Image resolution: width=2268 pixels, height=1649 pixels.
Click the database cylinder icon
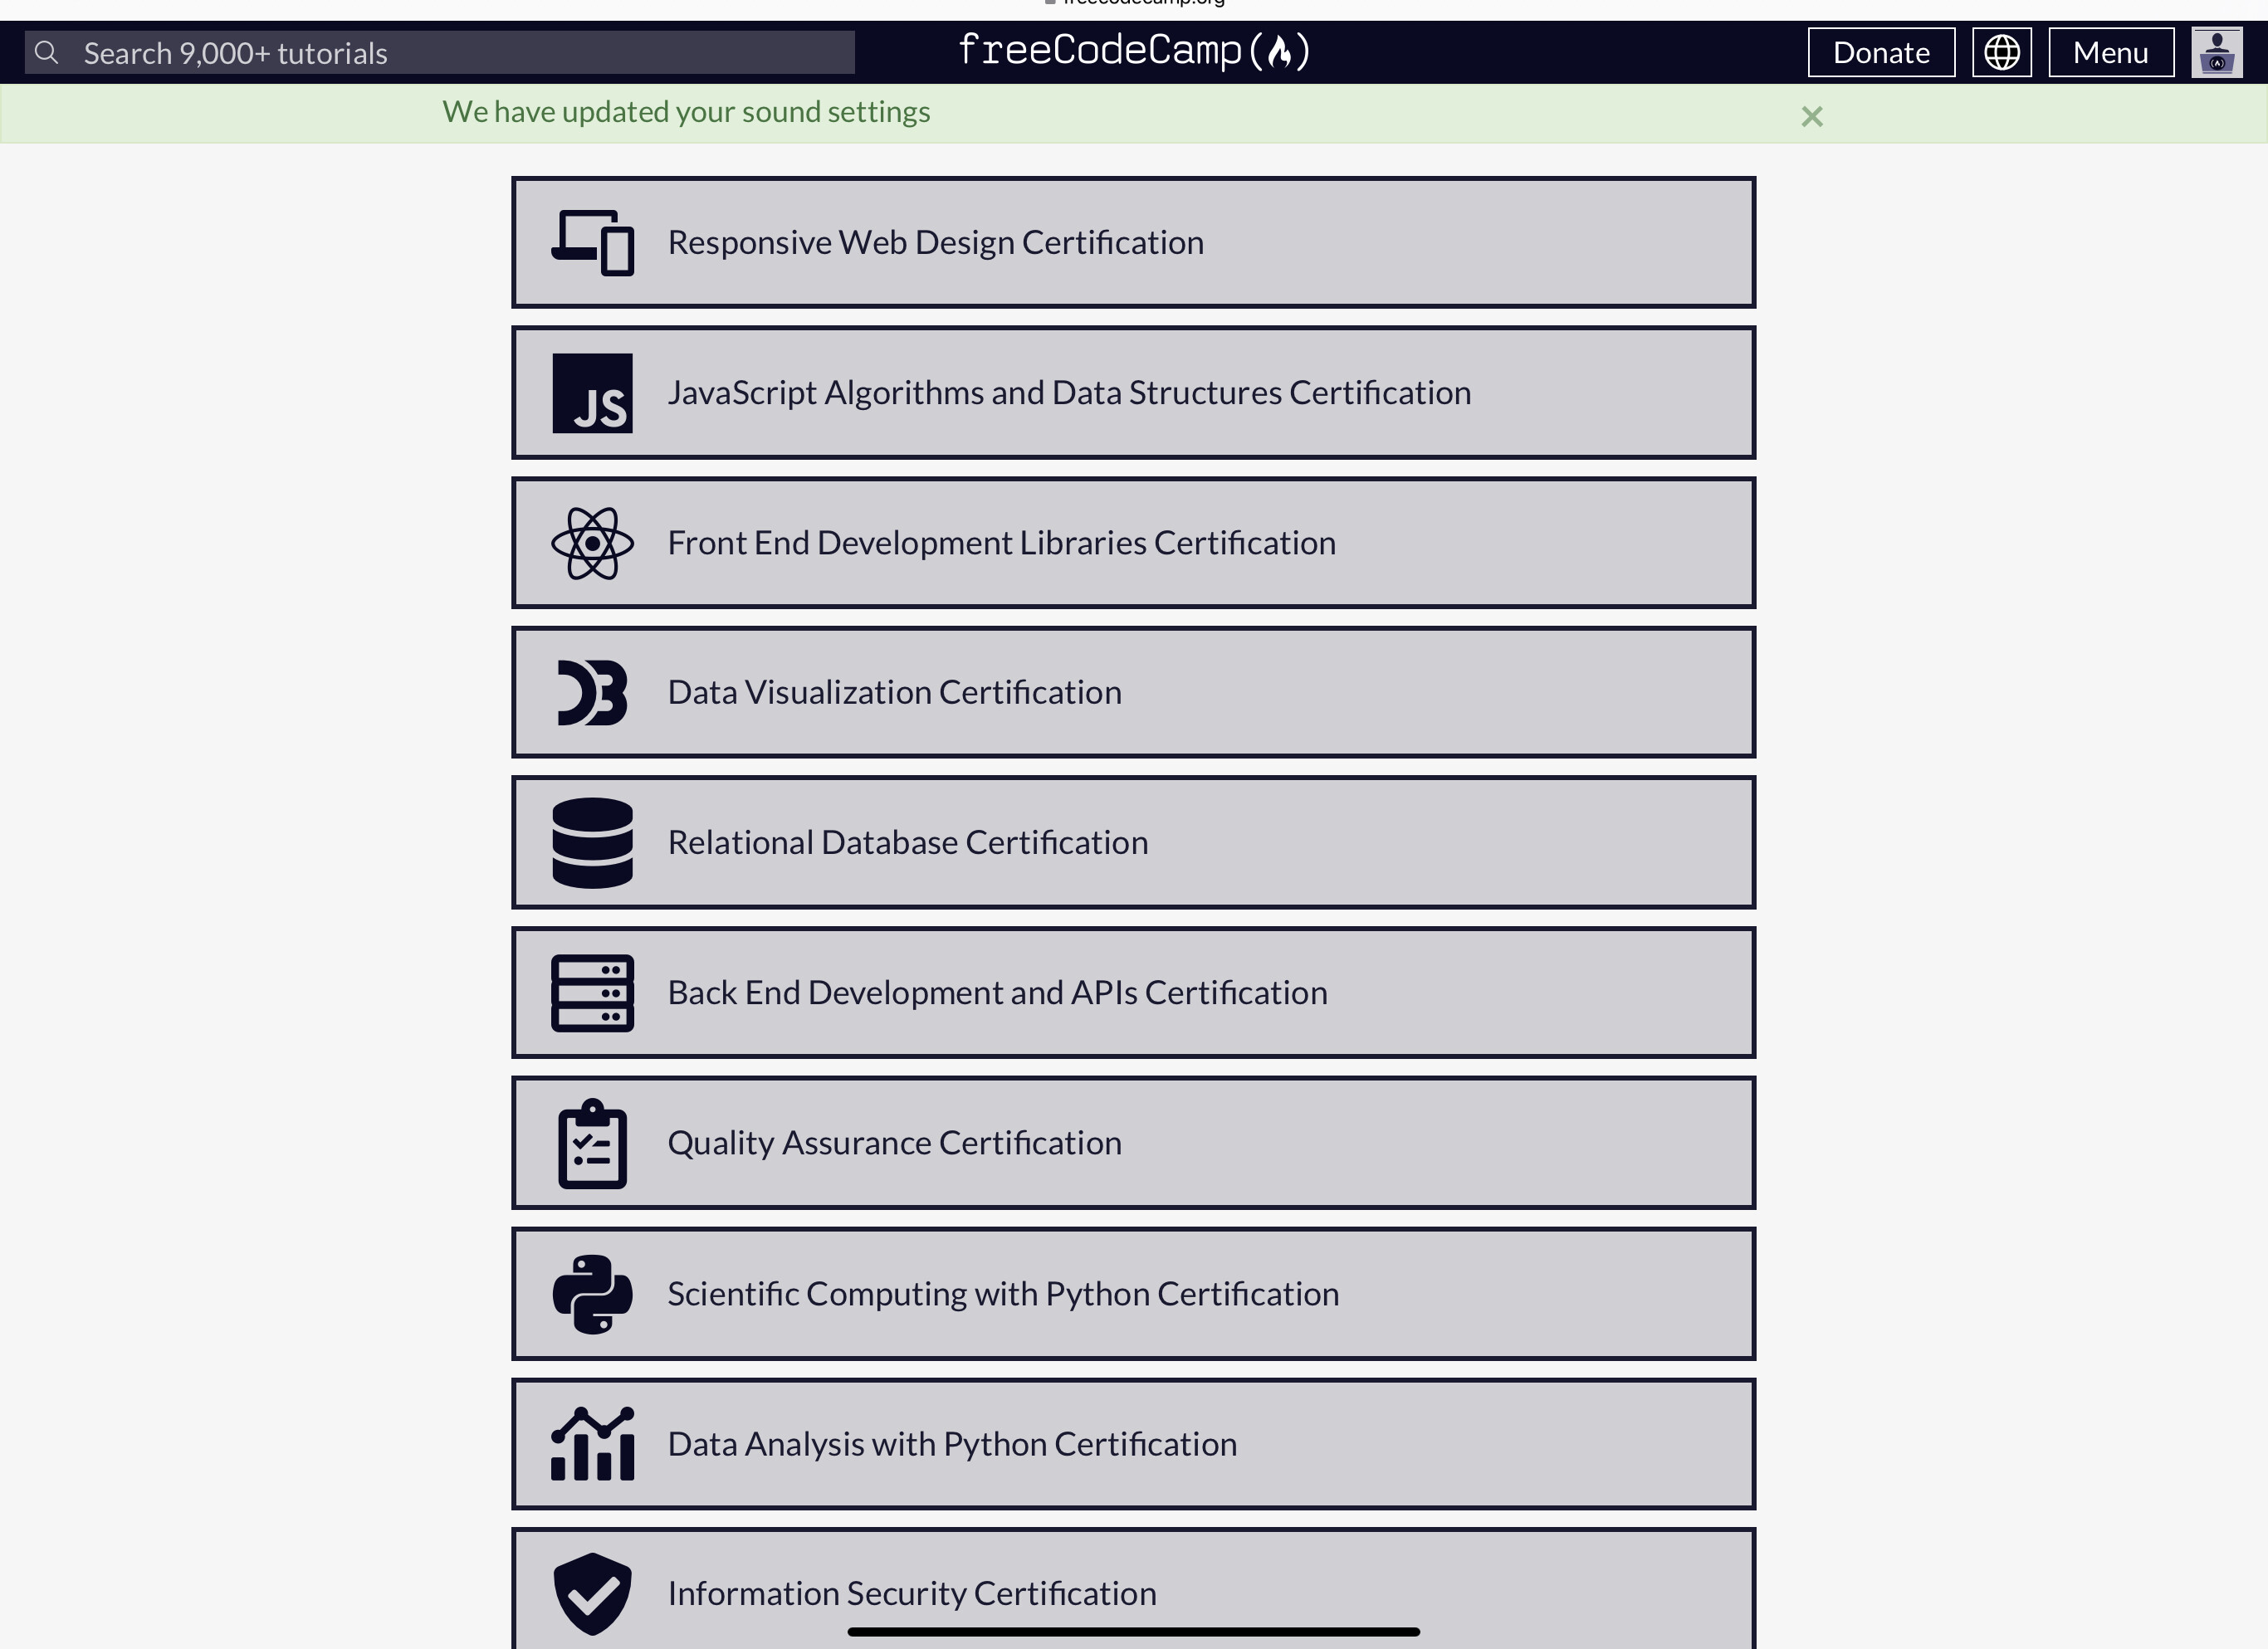click(592, 842)
